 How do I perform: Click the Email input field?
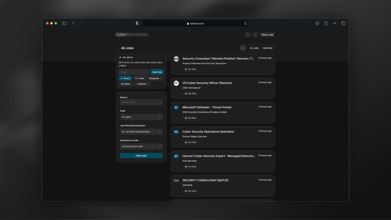tap(134, 72)
